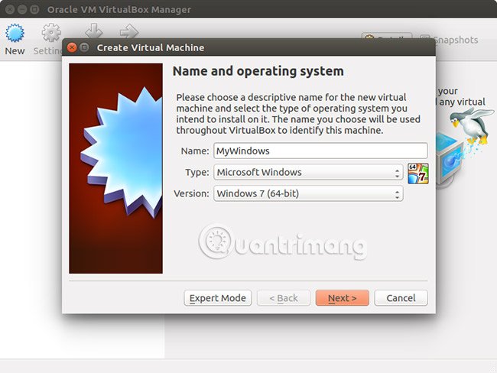Click the New virtual machine icon
Viewport: 497px width, 373px height.
(15, 33)
